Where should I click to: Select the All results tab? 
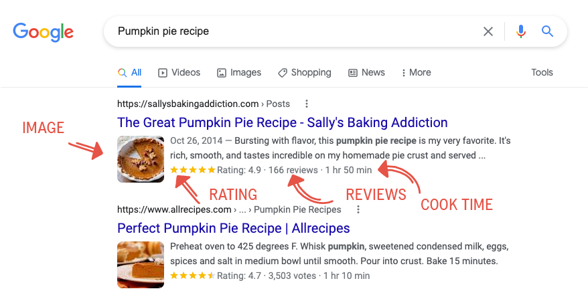(x=130, y=72)
